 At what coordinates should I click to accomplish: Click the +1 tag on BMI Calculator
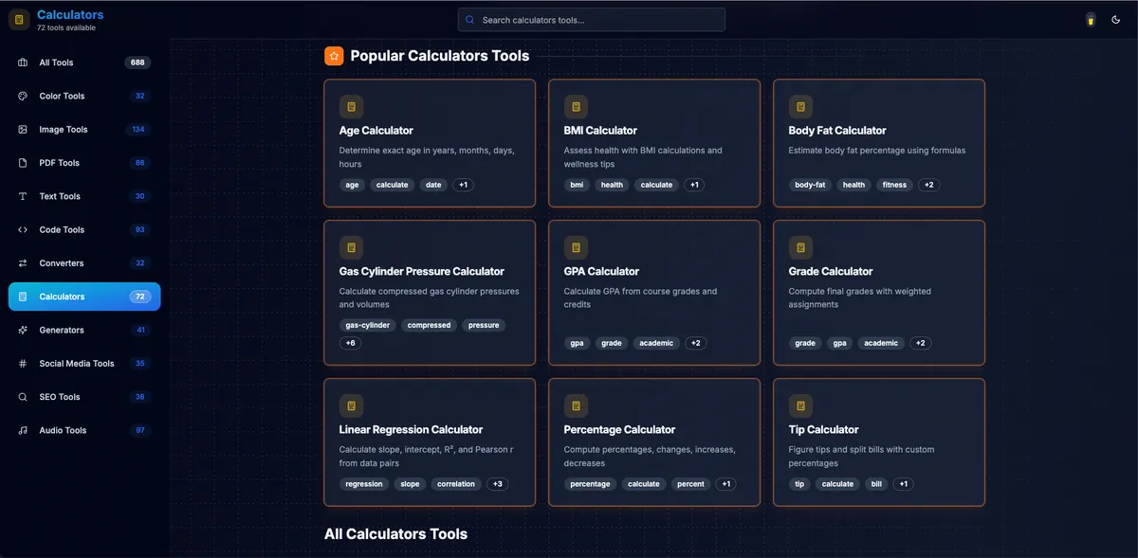[694, 185]
